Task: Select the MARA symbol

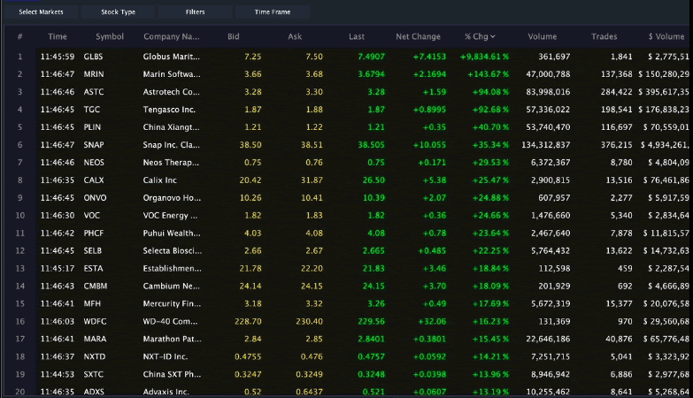Action: click(95, 340)
